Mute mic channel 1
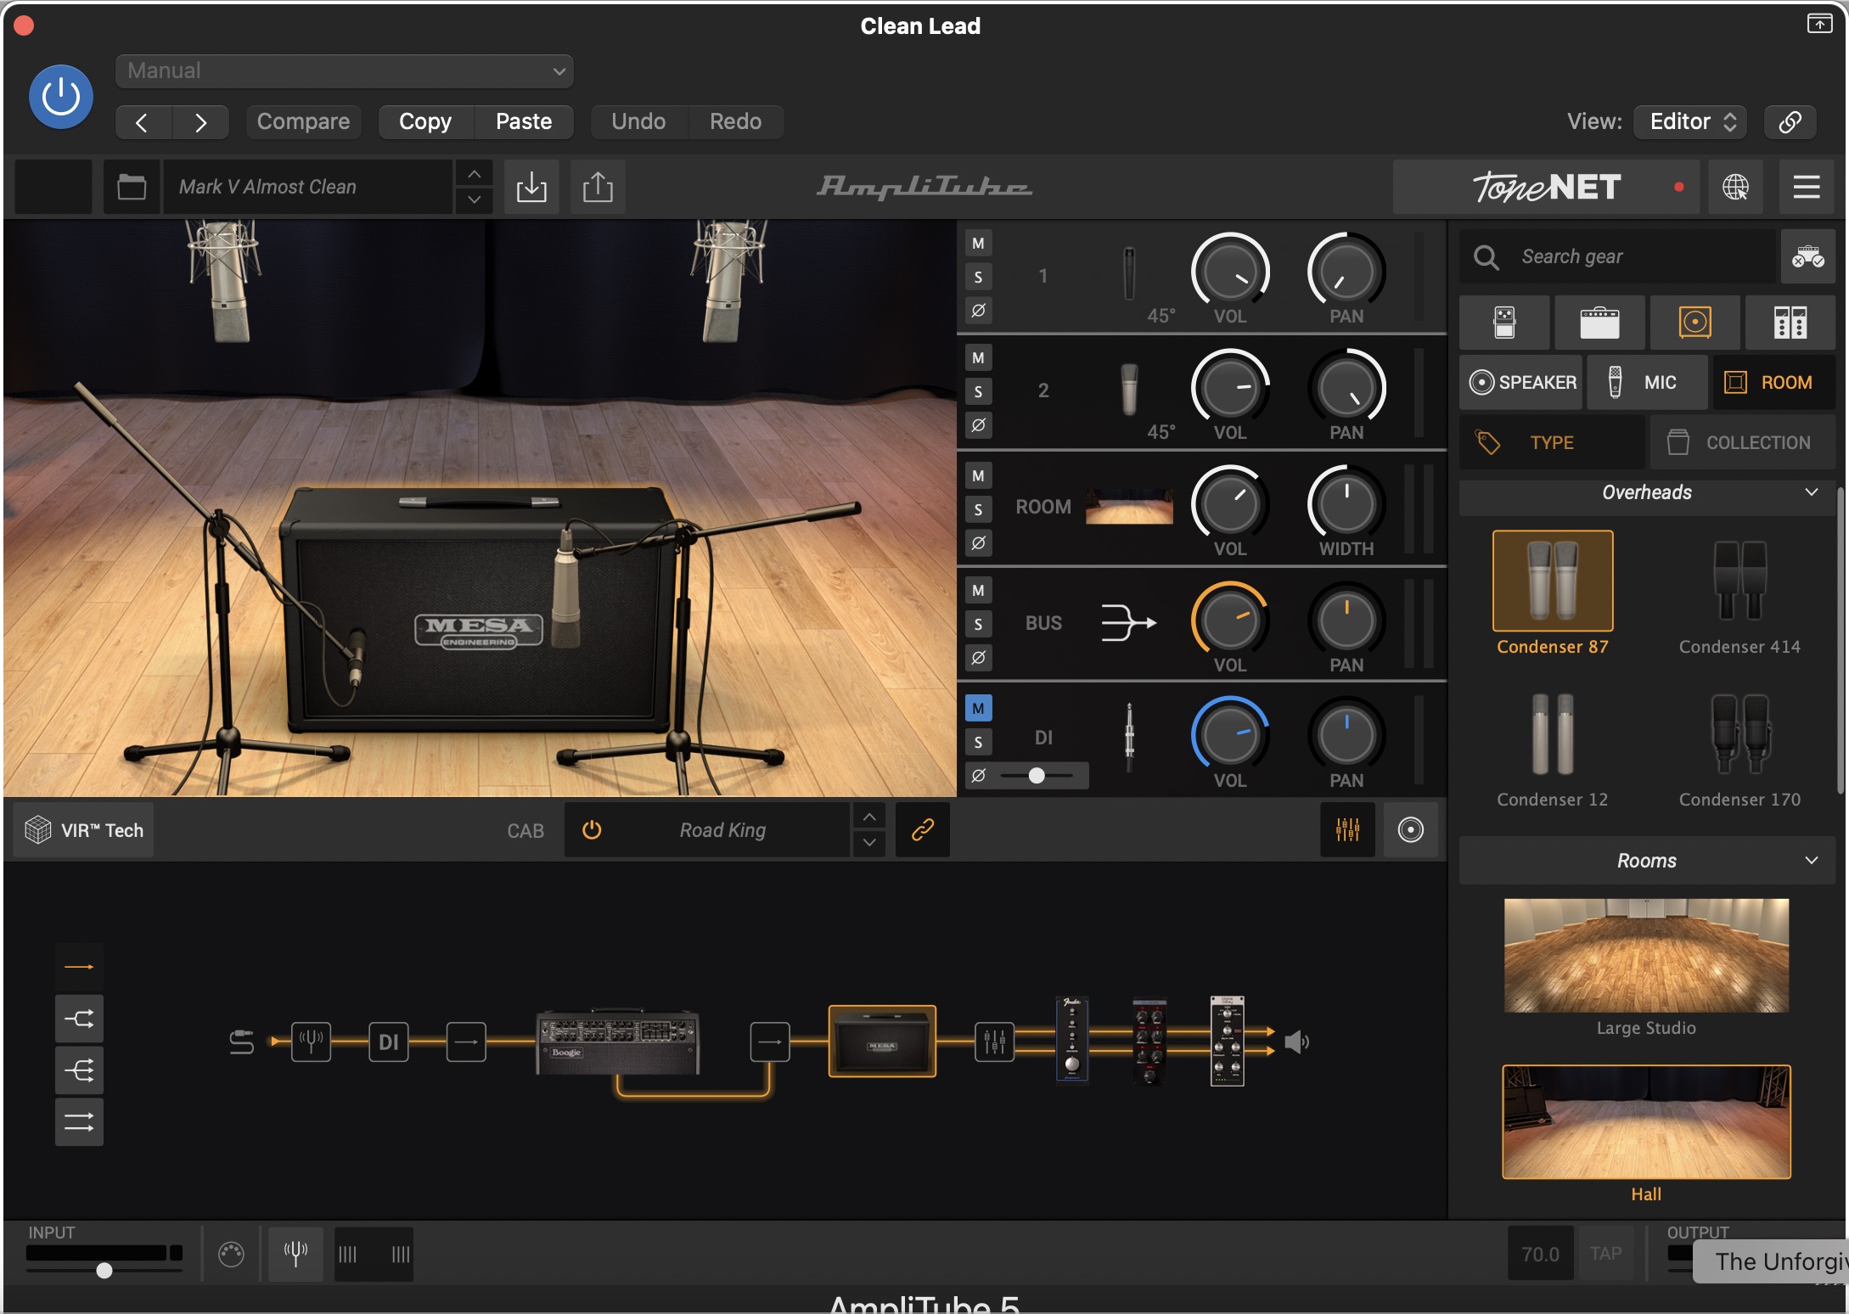 tap(978, 244)
